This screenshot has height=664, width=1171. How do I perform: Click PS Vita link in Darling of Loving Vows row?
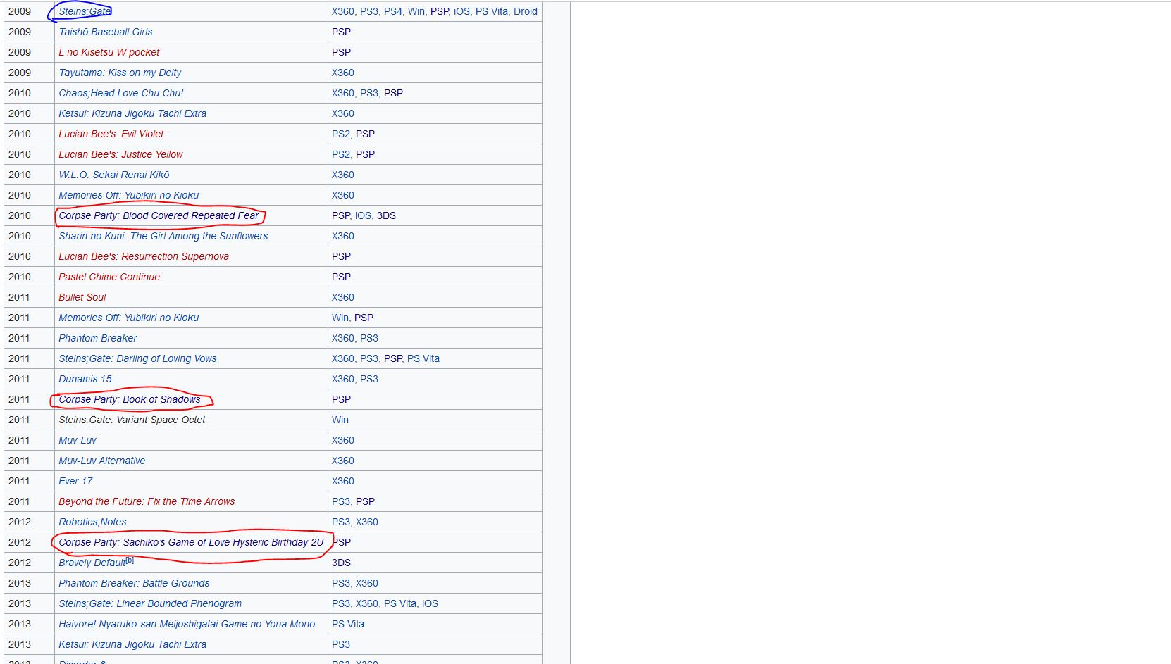pyautogui.click(x=423, y=358)
